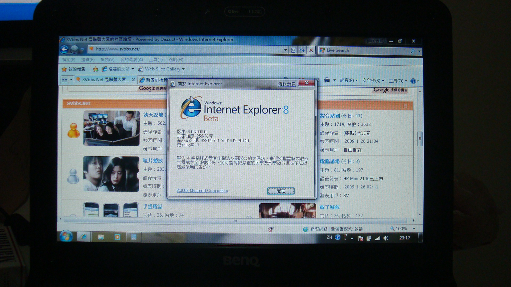This screenshot has height=287, width=511.
Task: Expand the Web Slice Gallery dropdown
Action: point(183,69)
